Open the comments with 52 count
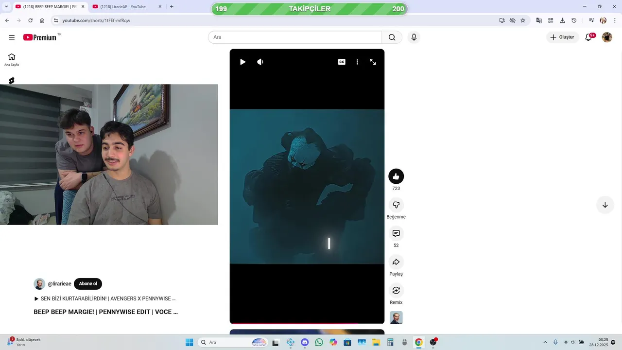 pyautogui.click(x=396, y=233)
